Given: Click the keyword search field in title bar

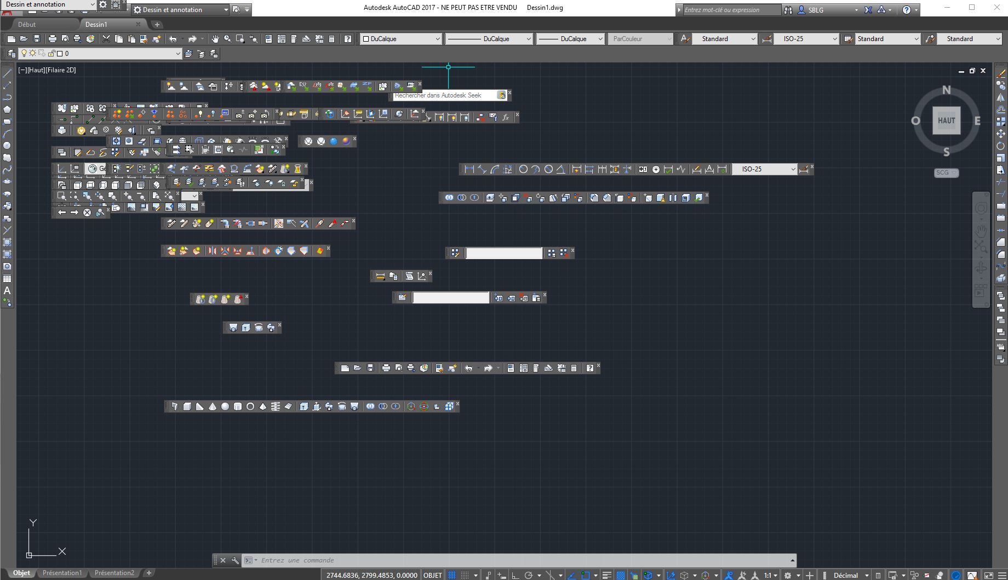Looking at the screenshot, I should [731, 10].
